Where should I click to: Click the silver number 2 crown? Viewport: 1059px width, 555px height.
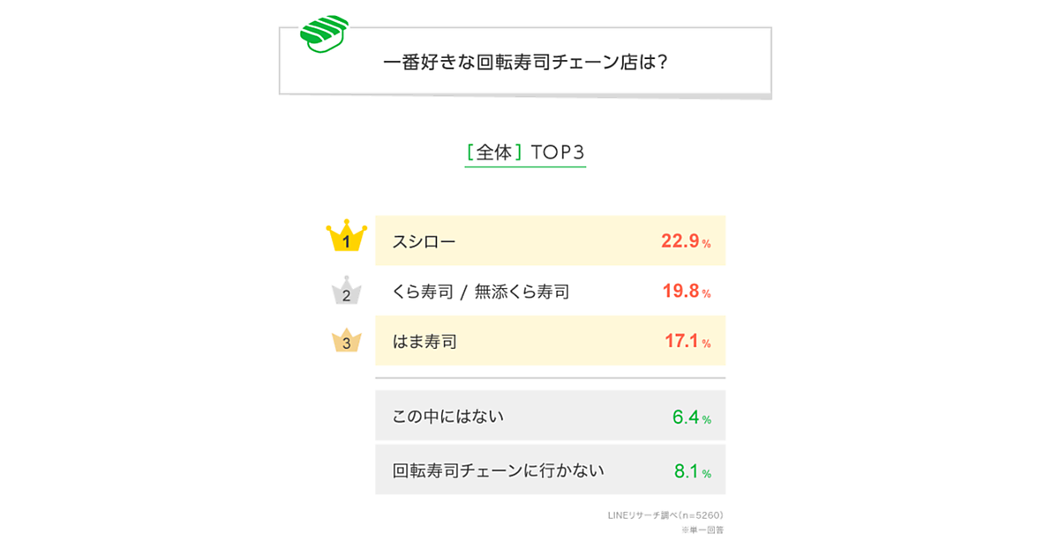point(346,292)
